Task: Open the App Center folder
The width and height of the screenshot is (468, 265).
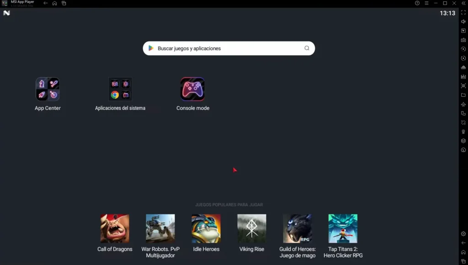Action: 48,89
